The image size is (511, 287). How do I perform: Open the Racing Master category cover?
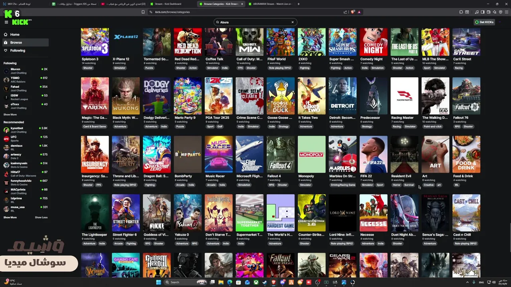coord(404,96)
